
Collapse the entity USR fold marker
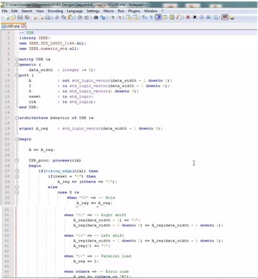17,59
